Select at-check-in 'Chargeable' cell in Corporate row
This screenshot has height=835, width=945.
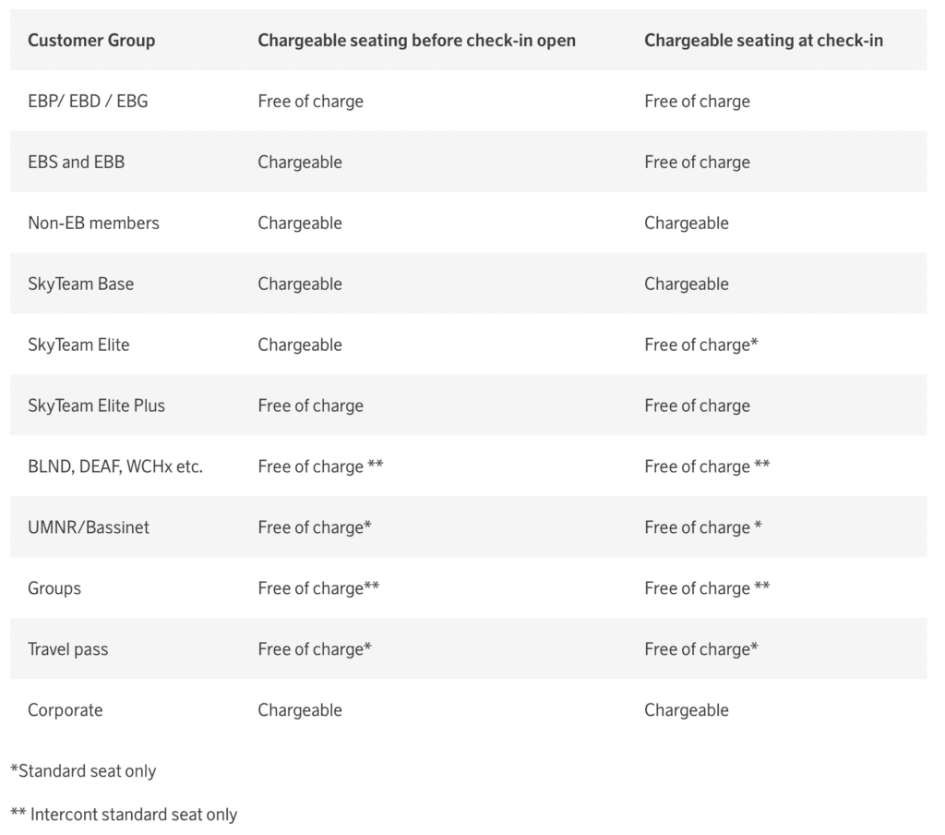[x=687, y=710]
